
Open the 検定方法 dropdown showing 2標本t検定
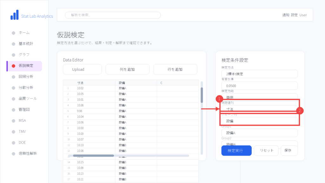point(260,74)
